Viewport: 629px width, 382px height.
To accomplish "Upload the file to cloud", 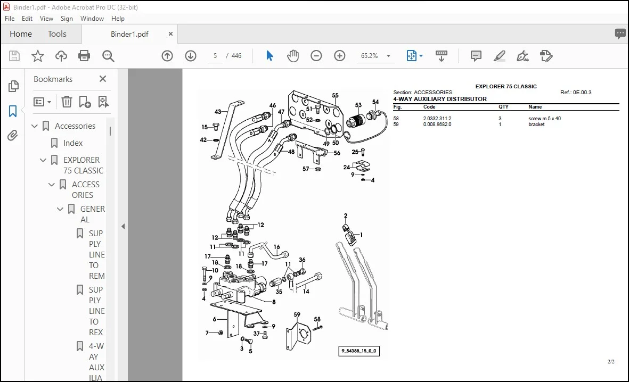I will click(61, 56).
